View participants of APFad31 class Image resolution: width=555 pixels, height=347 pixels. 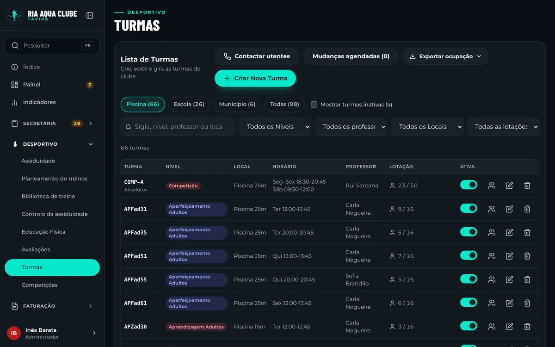tap(492, 209)
